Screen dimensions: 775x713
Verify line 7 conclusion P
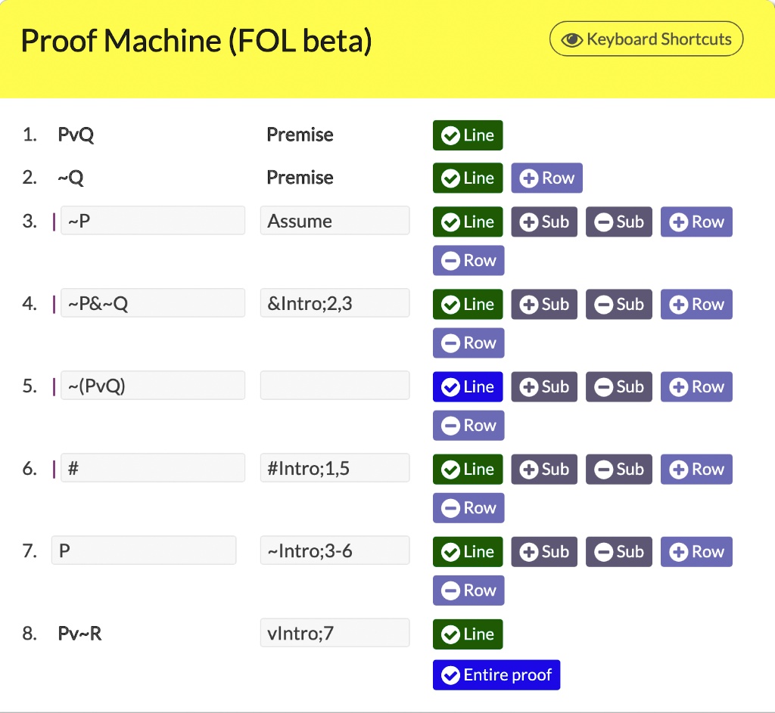tap(467, 551)
